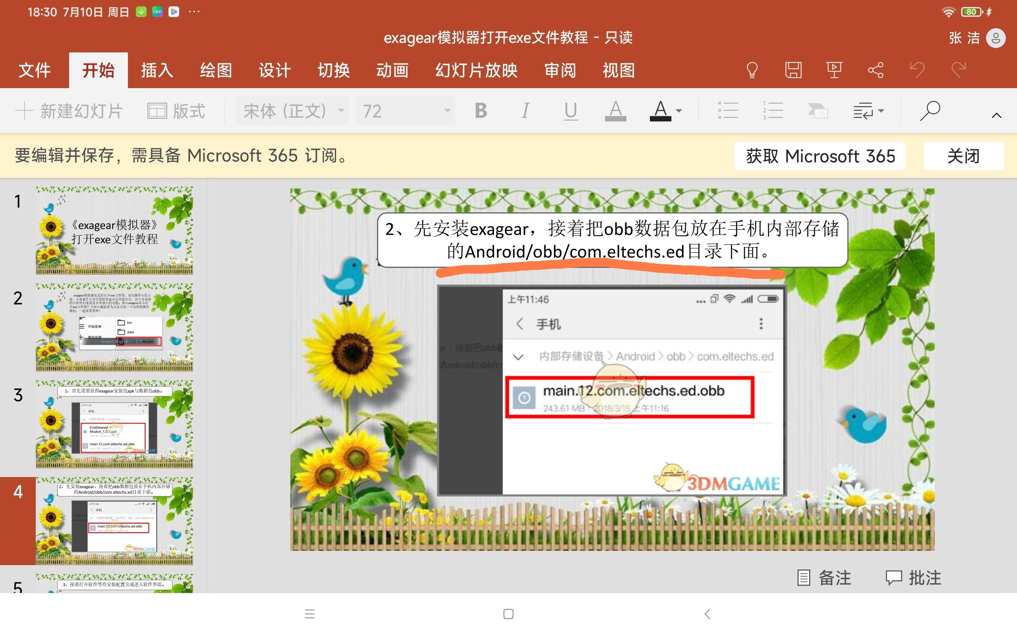Open the font size 72 dropdown
Screen dimensions: 1017x635
tap(405, 111)
